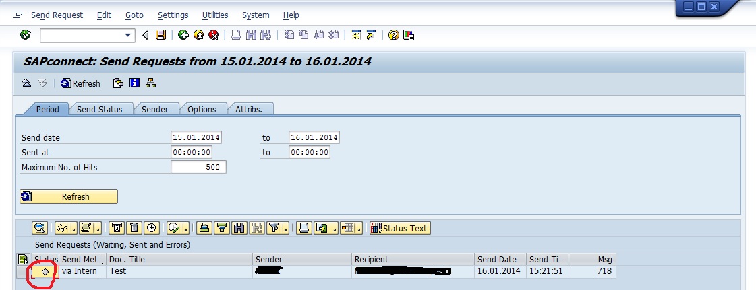Switch to the Options tab

tap(202, 109)
